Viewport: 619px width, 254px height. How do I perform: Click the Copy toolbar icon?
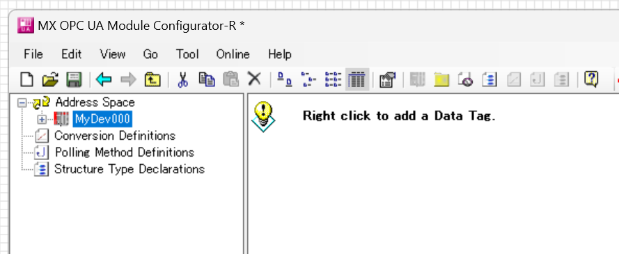[x=207, y=79]
